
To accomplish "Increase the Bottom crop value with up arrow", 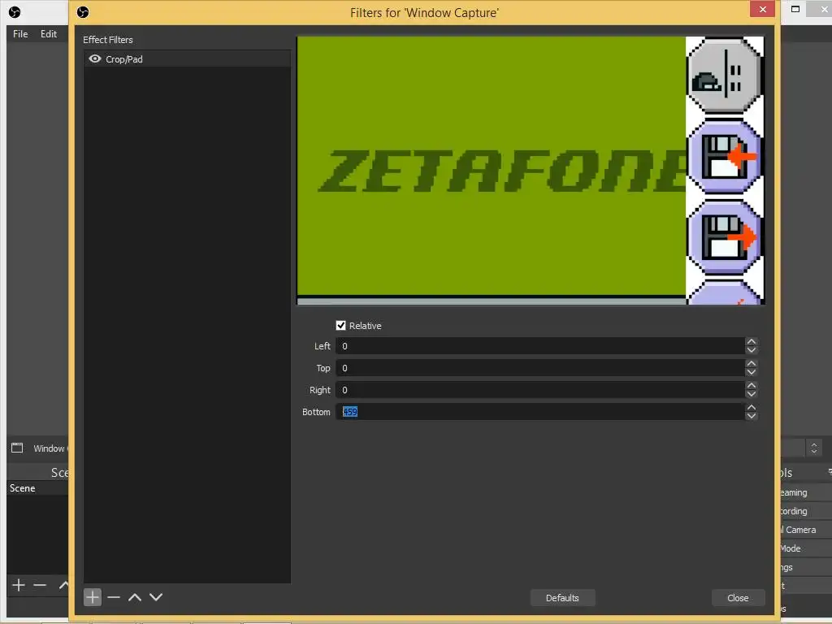I will coord(752,408).
